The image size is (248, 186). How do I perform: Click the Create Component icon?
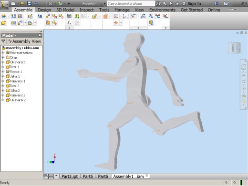point(3,23)
